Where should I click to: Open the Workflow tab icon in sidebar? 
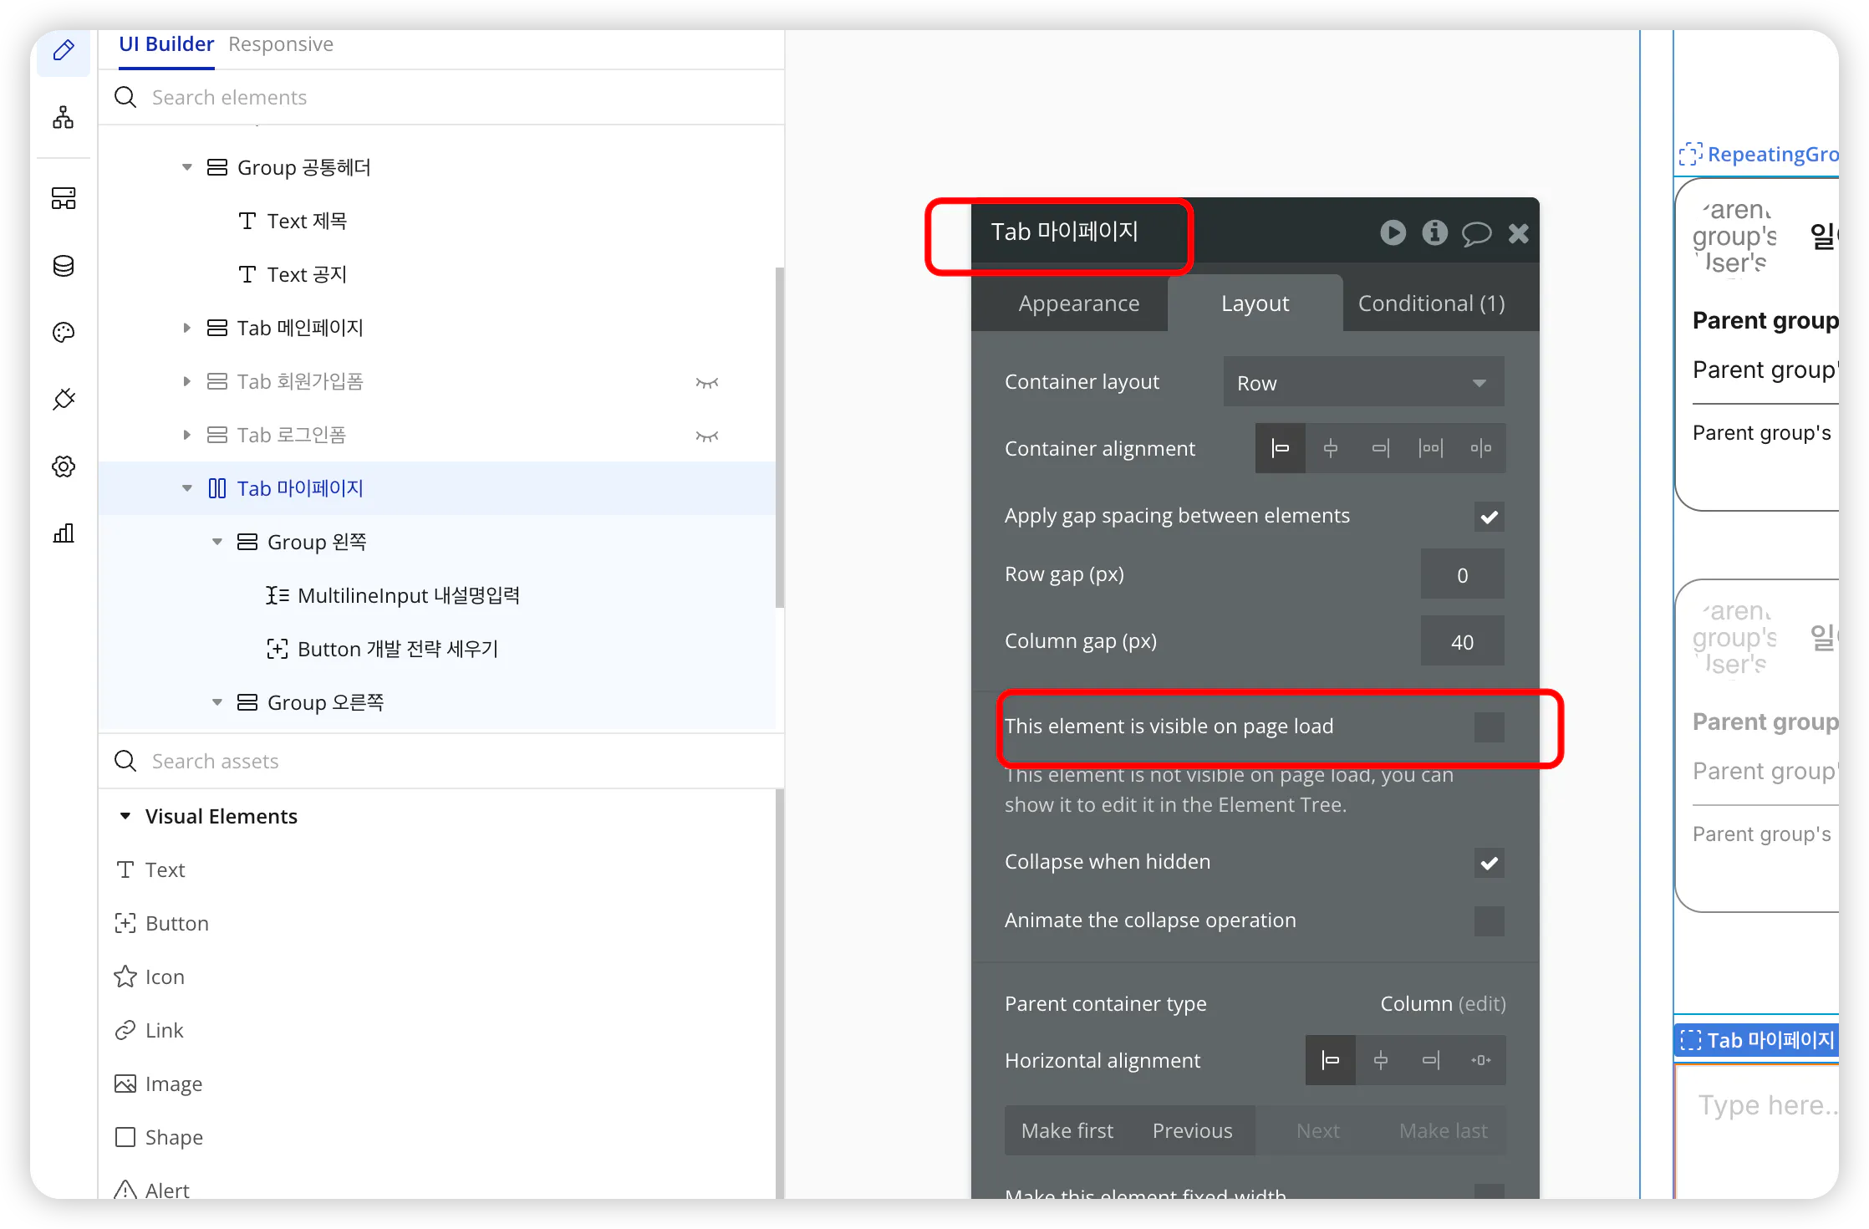point(64,117)
